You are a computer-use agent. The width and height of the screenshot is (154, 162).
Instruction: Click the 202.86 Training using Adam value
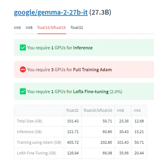(106, 143)
